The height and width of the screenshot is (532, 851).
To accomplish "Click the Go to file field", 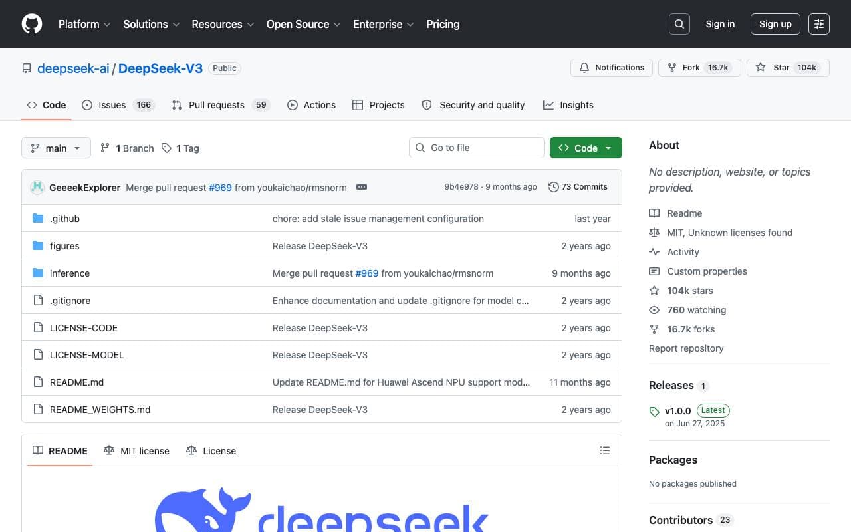I will (477, 148).
